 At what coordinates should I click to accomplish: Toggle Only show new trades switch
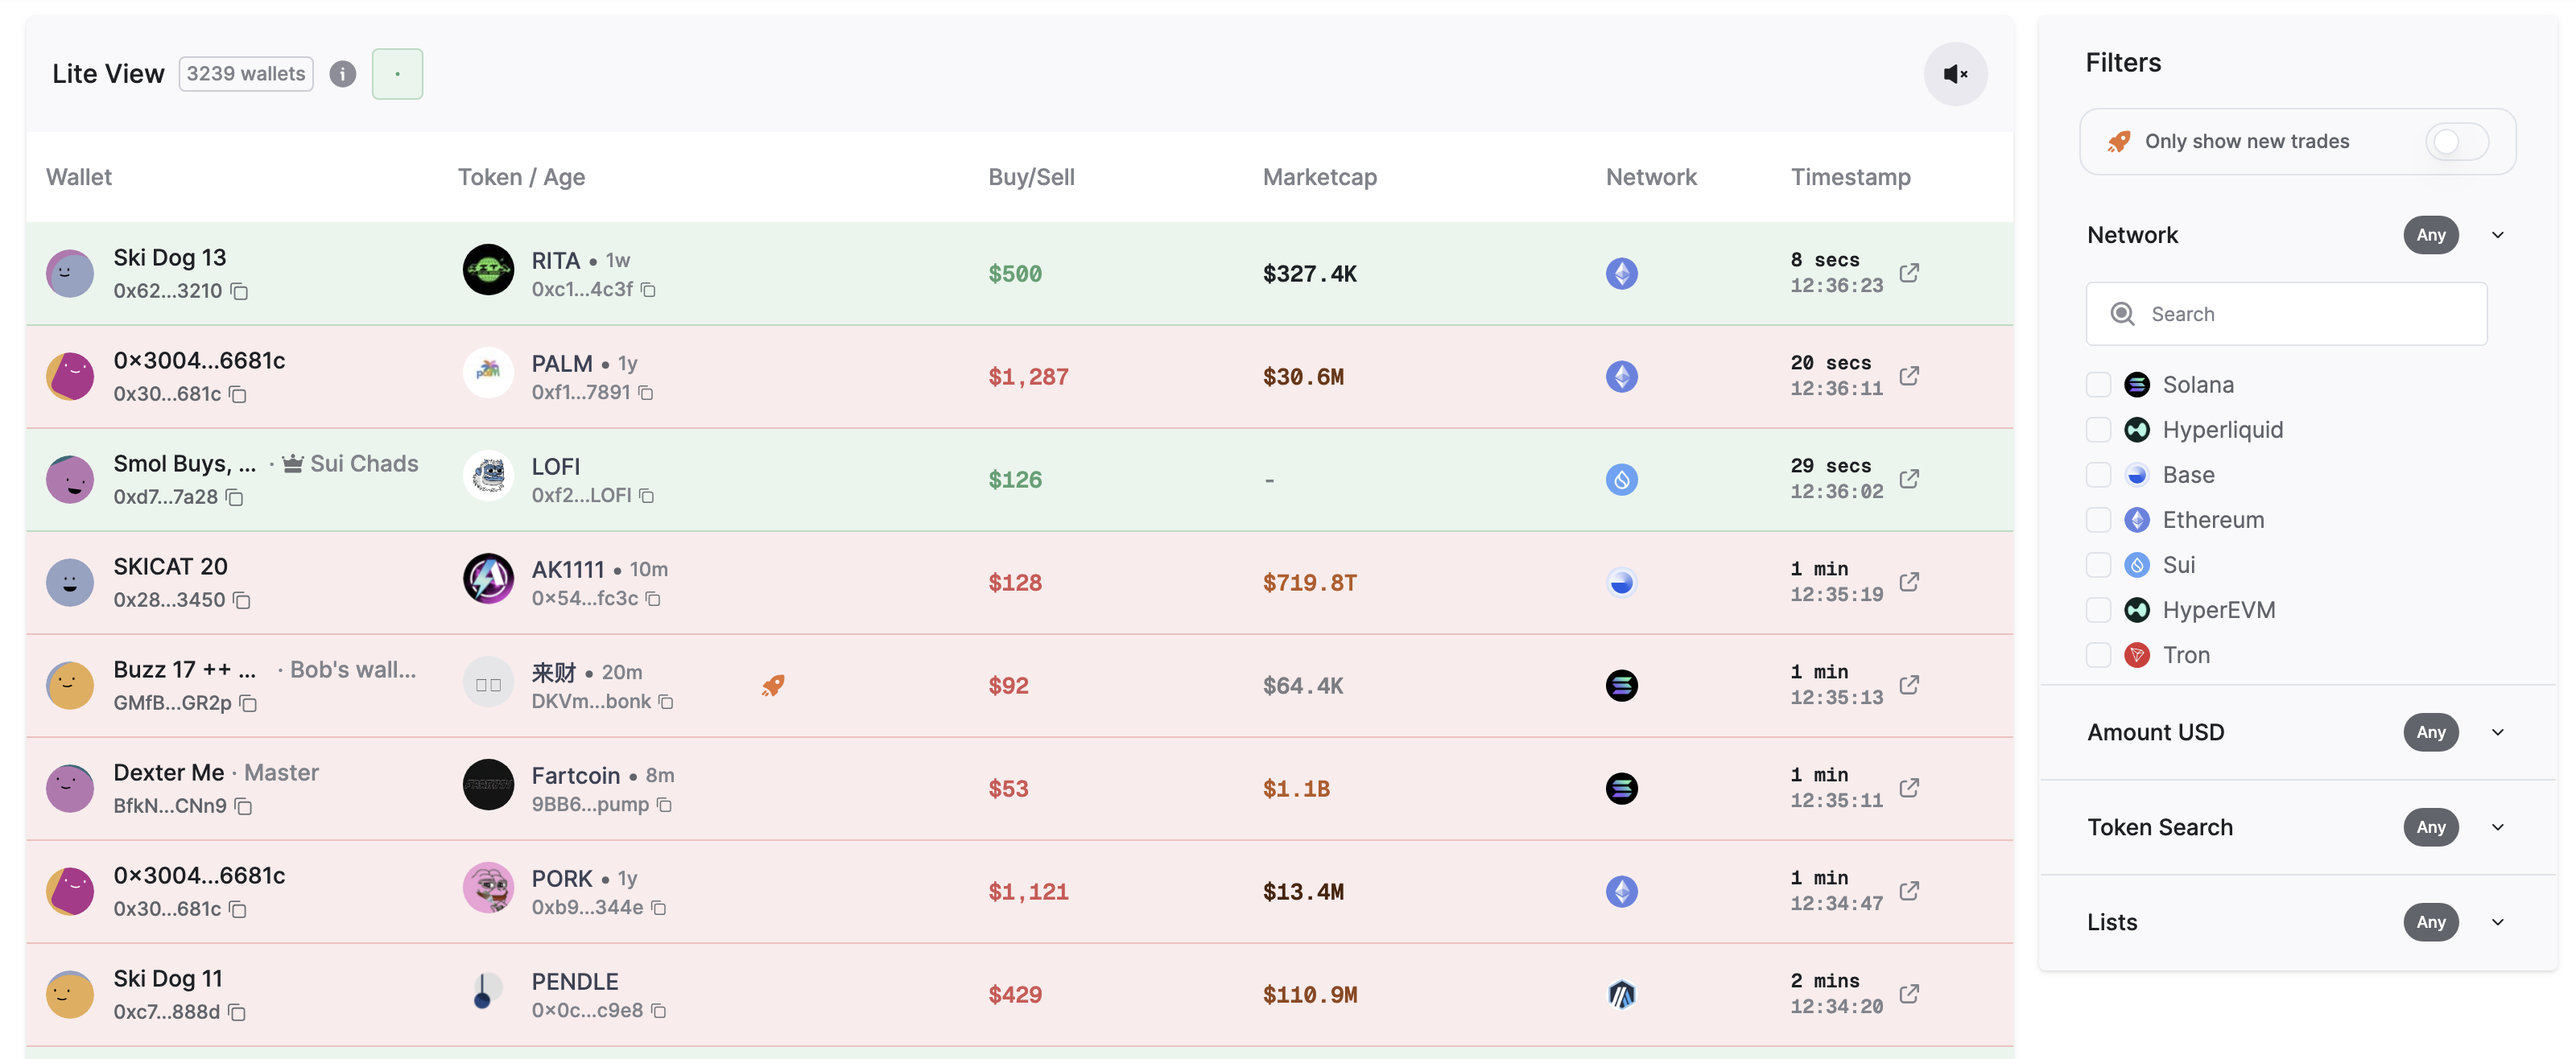(2456, 141)
